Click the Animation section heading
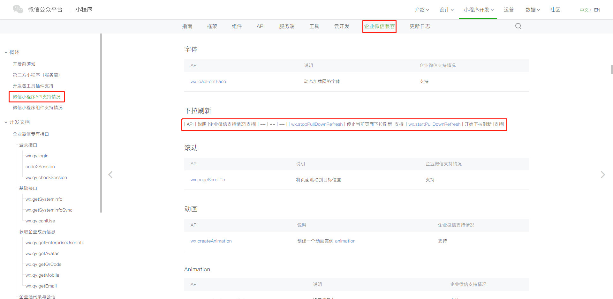Viewport: 613px width, 299px height. pyautogui.click(x=197, y=269)
